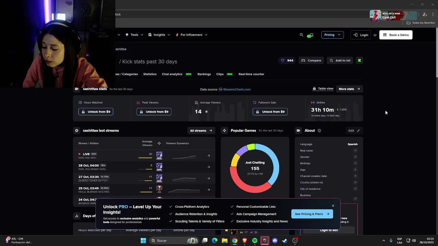Click the Login to edit button
Viewport: 438px width, 246px height.
[329, 230]
